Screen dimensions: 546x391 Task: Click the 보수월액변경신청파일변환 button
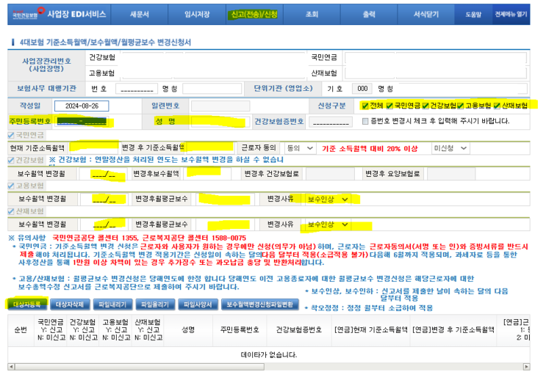click(x=259, y=304)
